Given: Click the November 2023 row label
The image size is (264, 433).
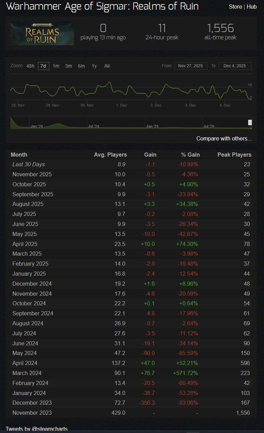Looking at the screenshot, I should (32, 413).
